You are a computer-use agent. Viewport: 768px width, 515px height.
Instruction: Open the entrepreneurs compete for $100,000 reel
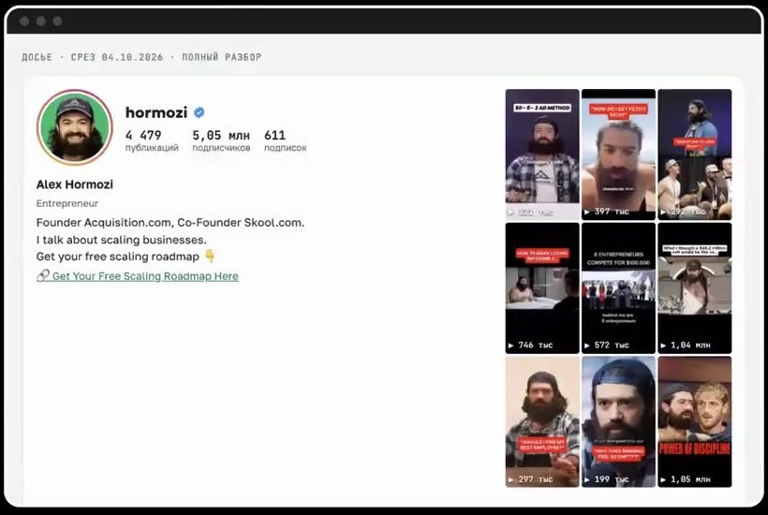[x=618, y=287]
